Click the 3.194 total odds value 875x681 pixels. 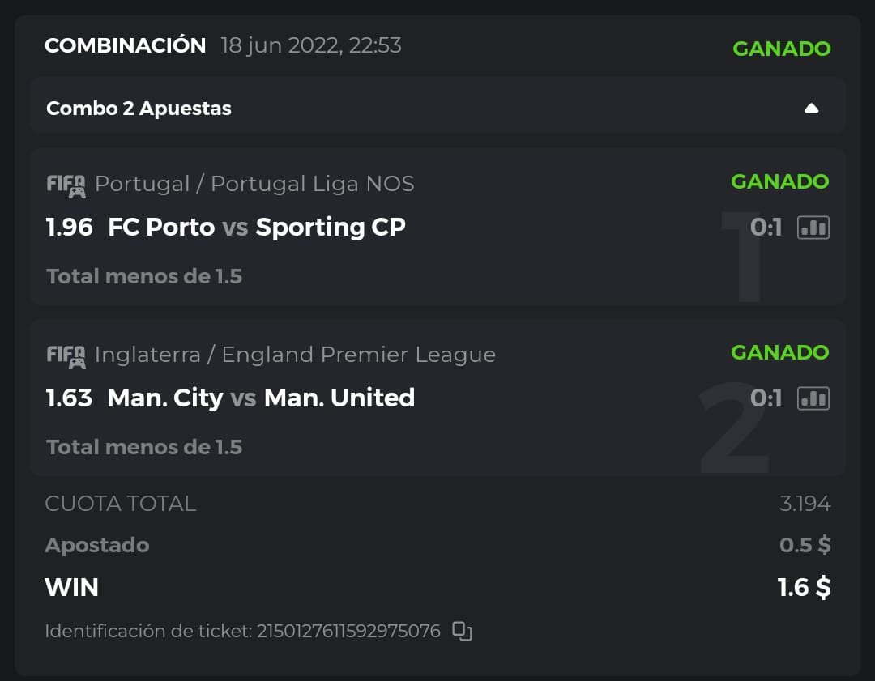point(805,504)
